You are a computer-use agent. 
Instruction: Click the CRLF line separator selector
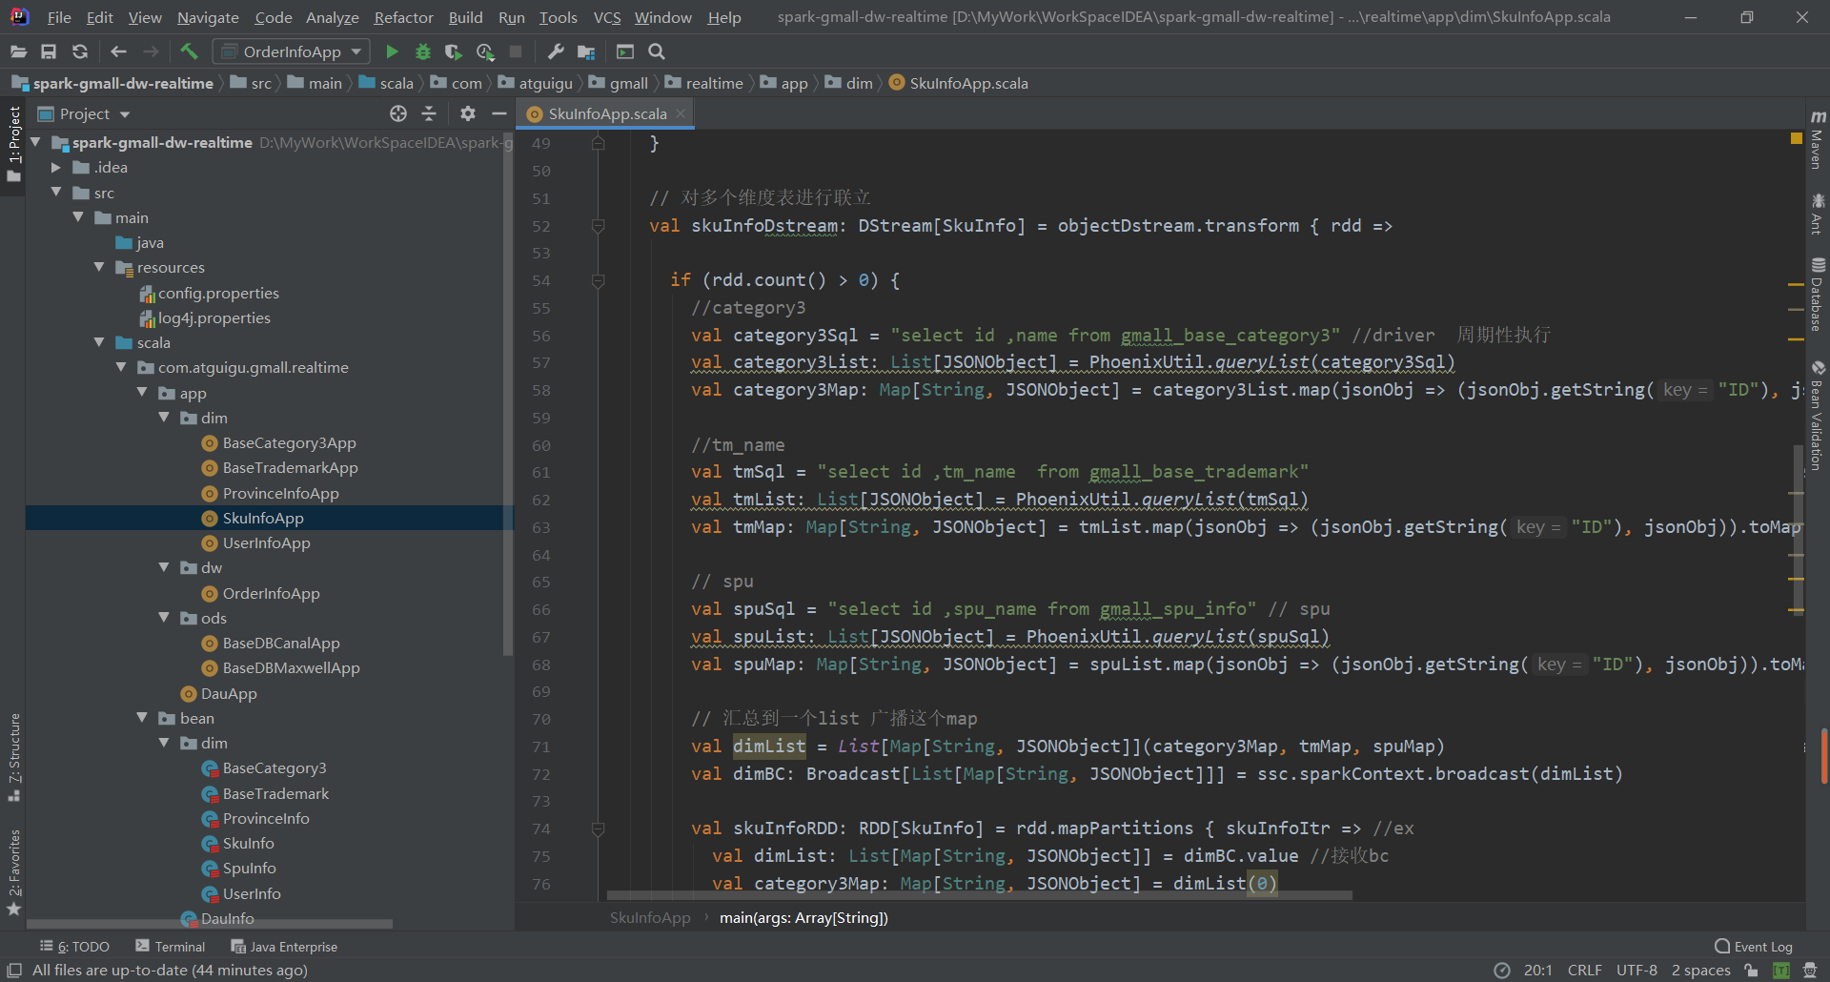1584,971
